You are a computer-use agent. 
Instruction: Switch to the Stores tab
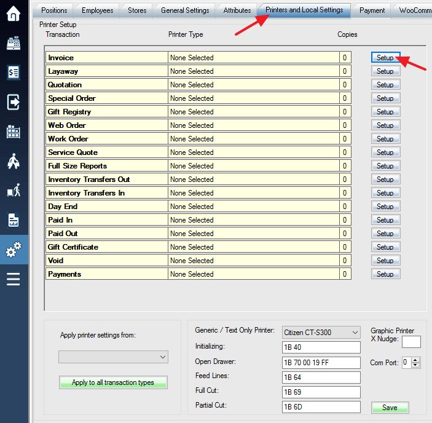tap(137, 10)
